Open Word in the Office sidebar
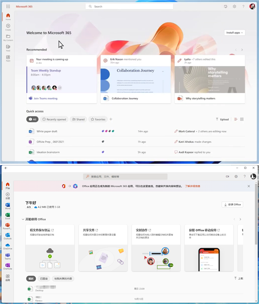The height and width of the screenshot is (304, 259). pos(8,206)
